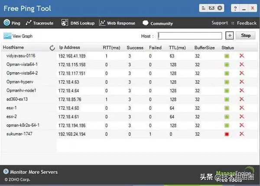Click the TTL(ms) column header
Screen dimensions: 260x186
click(177, 48)
